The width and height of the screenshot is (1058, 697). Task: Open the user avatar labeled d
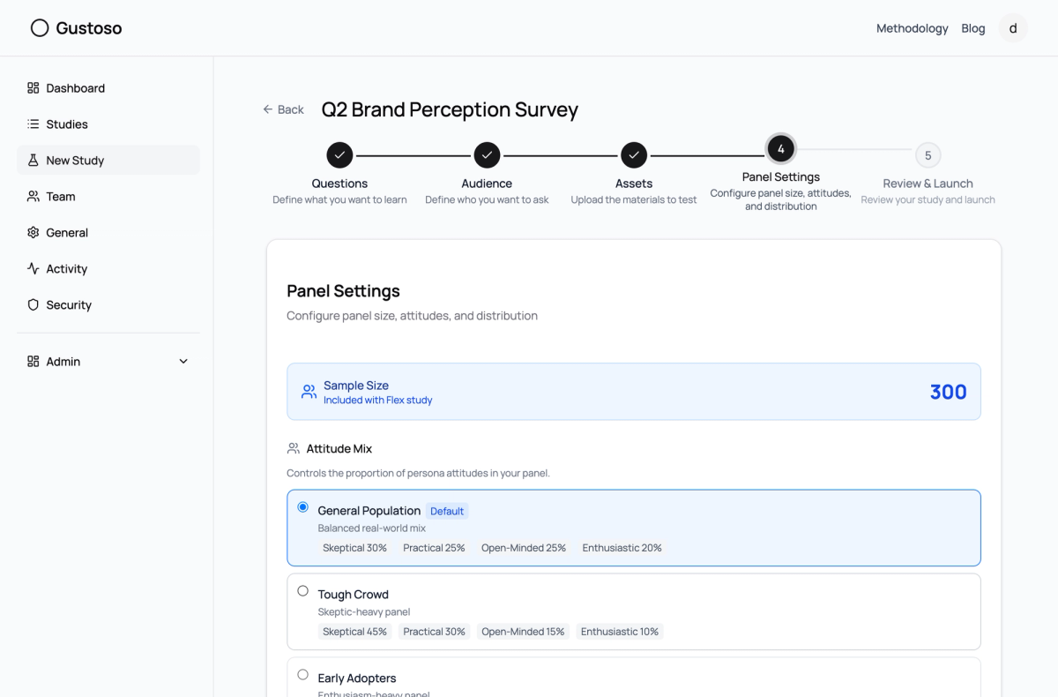tap(1013, 28)
